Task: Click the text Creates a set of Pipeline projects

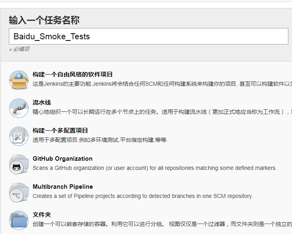Action: (x=143, y=196)
